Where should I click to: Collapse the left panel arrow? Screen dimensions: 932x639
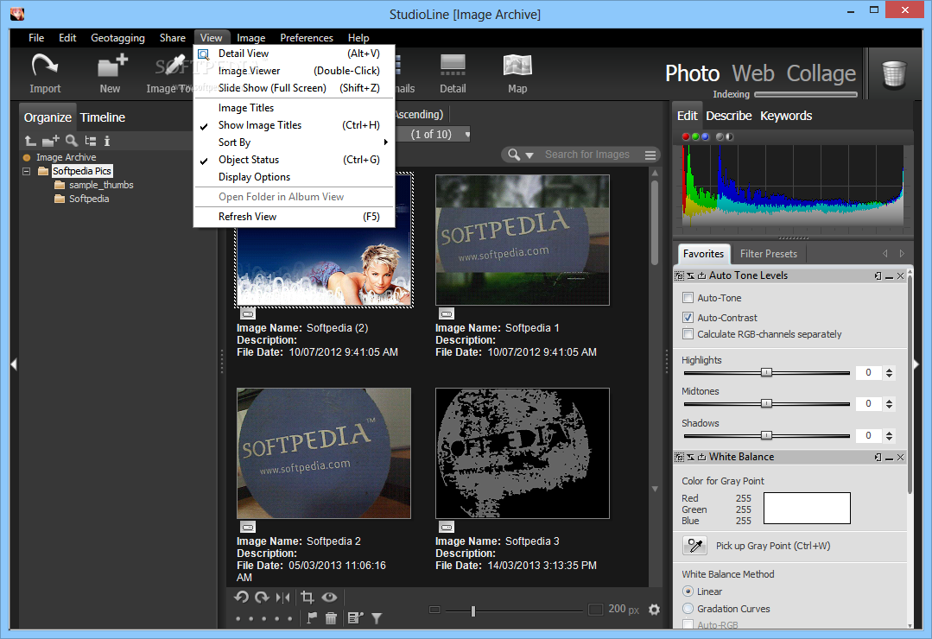click(x=14, y=364)
